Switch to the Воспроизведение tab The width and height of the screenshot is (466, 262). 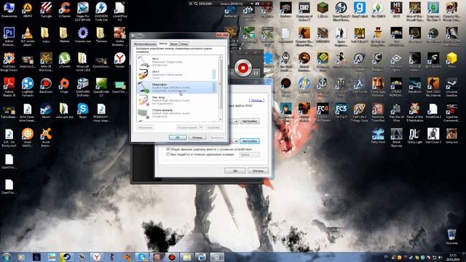[145, 44]
